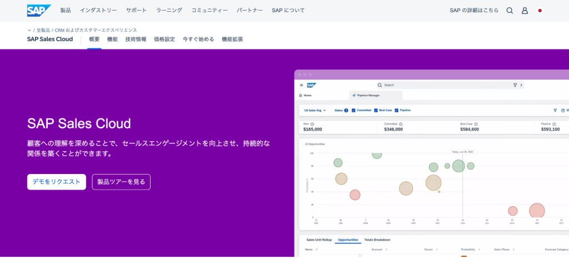
Task: Open the 製品 menu
Action: tap(66, 11)
